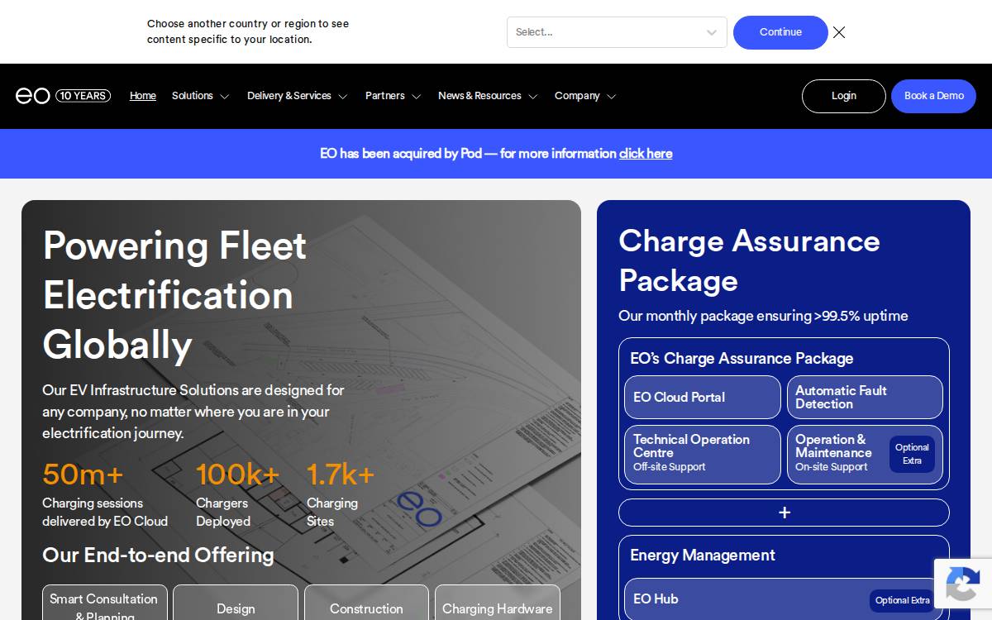Screen dimensions: 992x620
Task: Open the Smart Consultation & Planning card
Action: pos(104,604)
